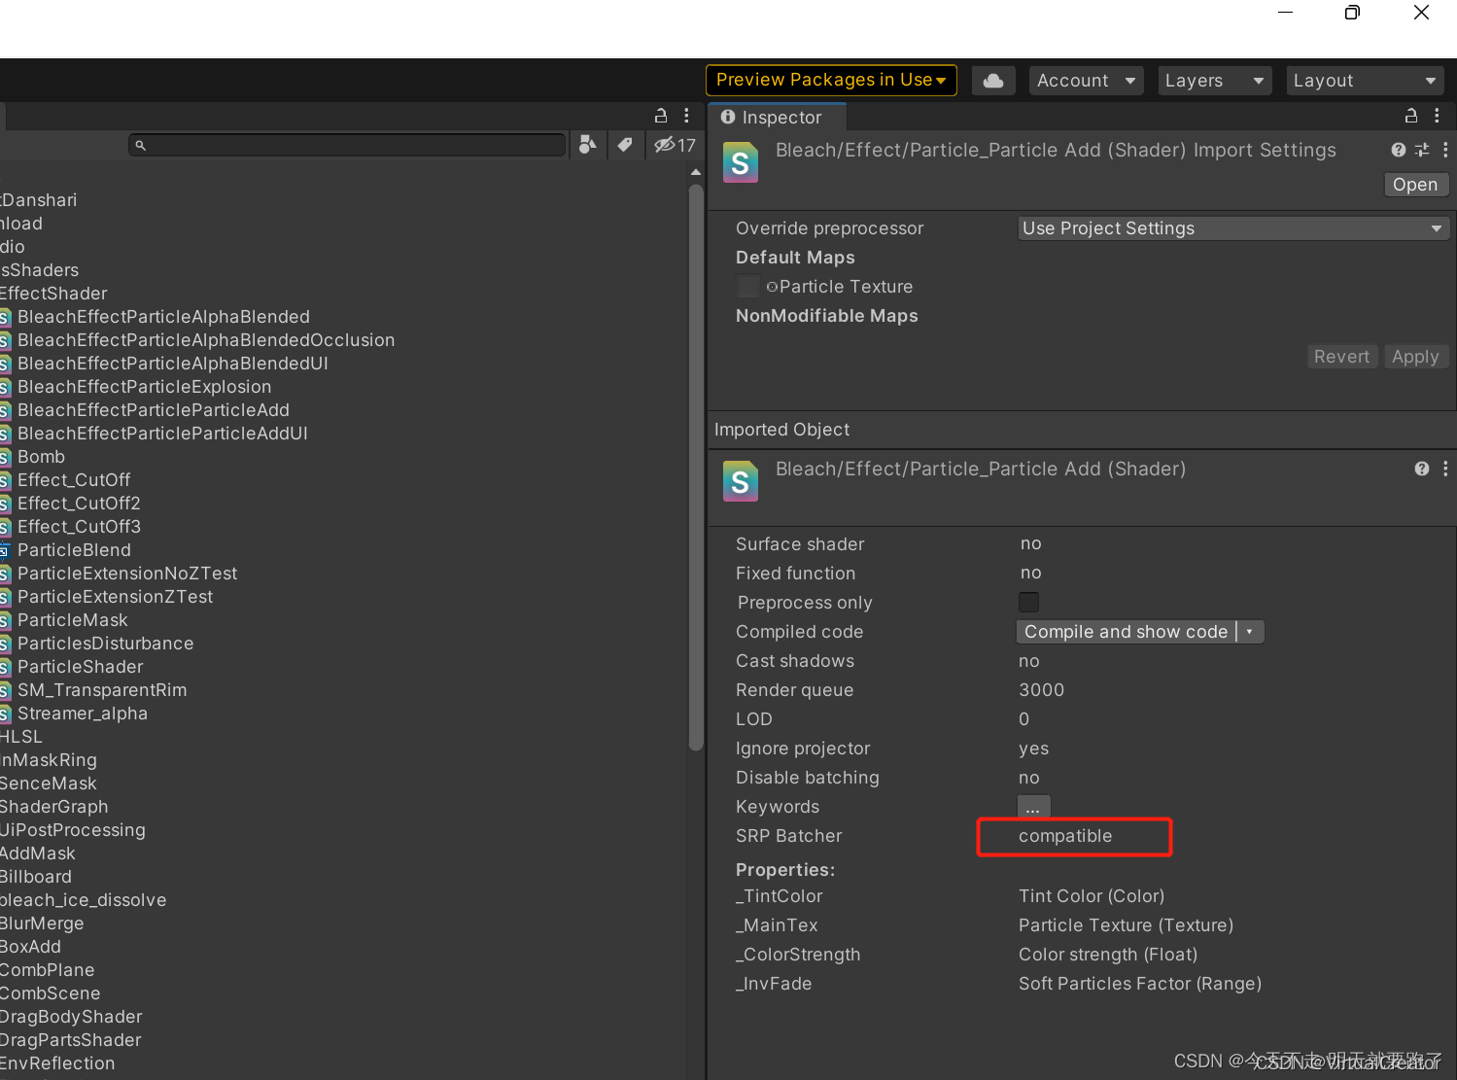The image size is (1457, 1080).
Task: Enable the Preprocess only checkbox
Action: [x=1027, y=602]
